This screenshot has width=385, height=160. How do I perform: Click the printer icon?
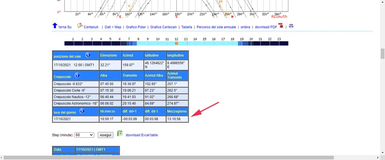[291, 25]
